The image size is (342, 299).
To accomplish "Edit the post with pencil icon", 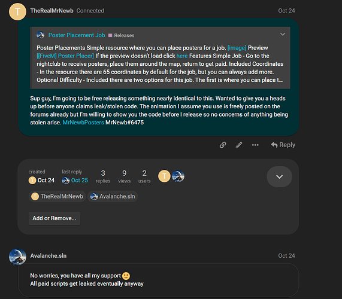I will click(x=239, y=145).
